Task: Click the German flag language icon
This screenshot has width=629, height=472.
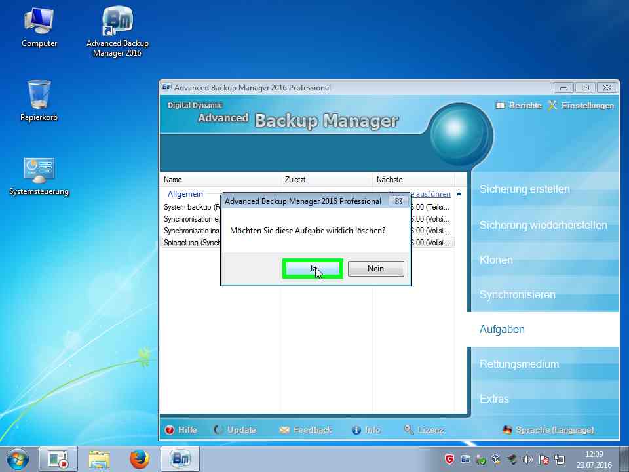Action: point(507,430)
